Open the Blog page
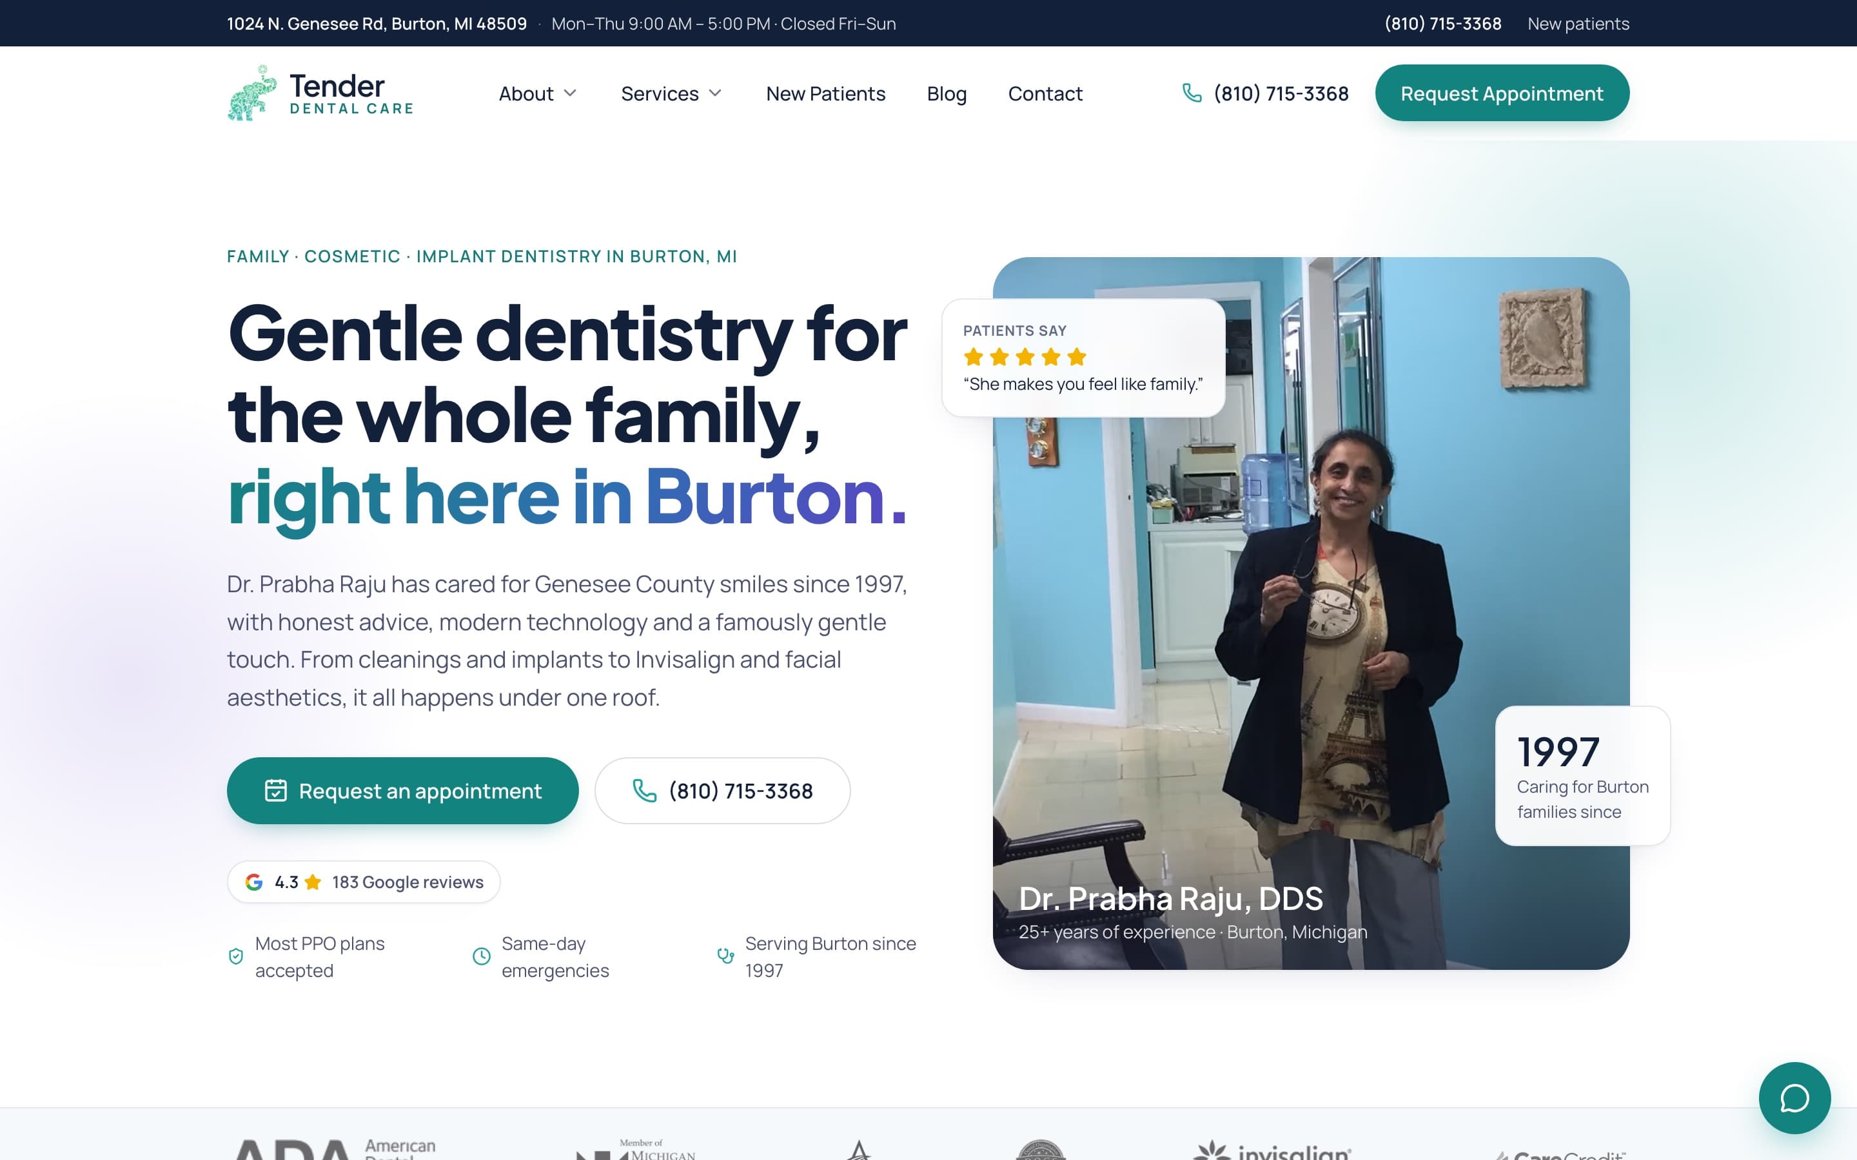1857x1160 pixels. click(x=946, y=93)
